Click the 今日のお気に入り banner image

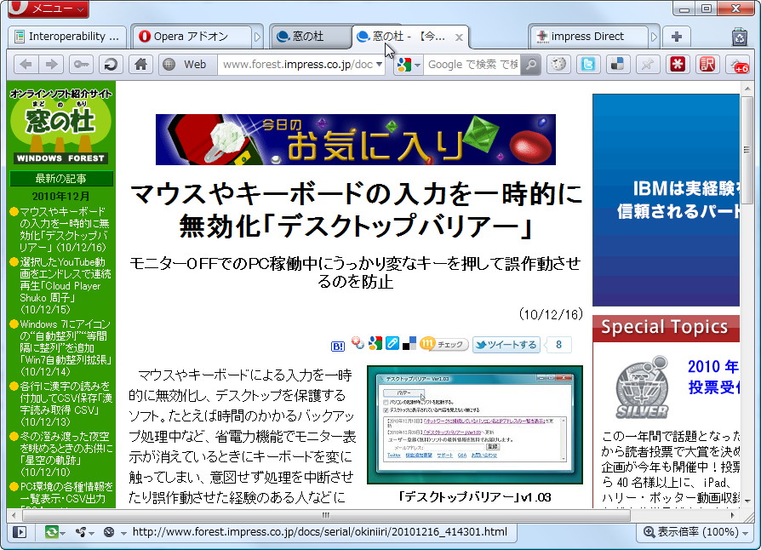[x=355, y=140]
